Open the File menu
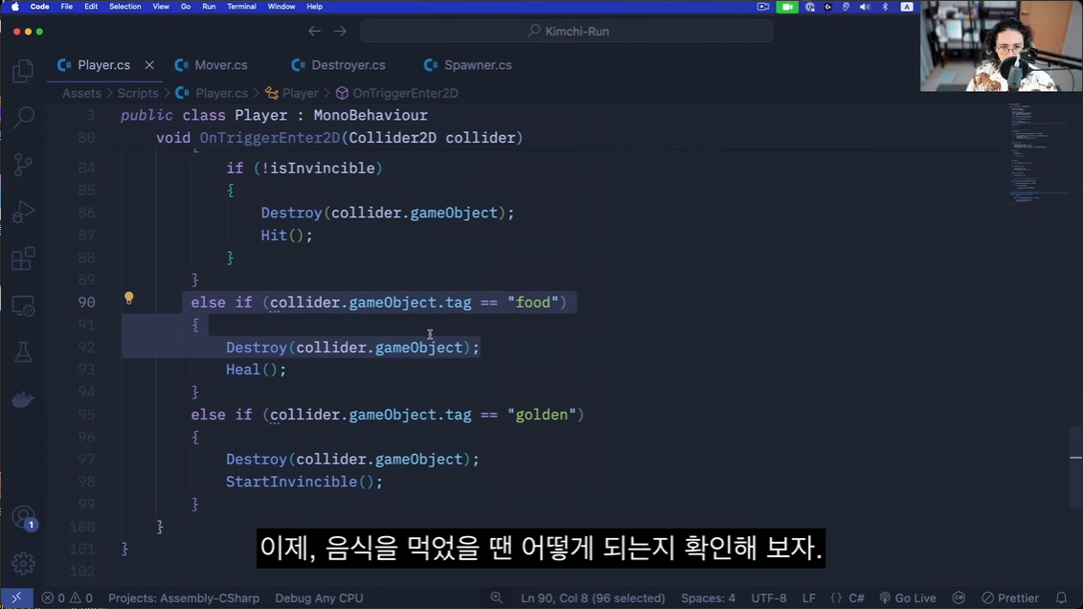Viewport: 1083px width, 609px height. click(x=66, y=6)
